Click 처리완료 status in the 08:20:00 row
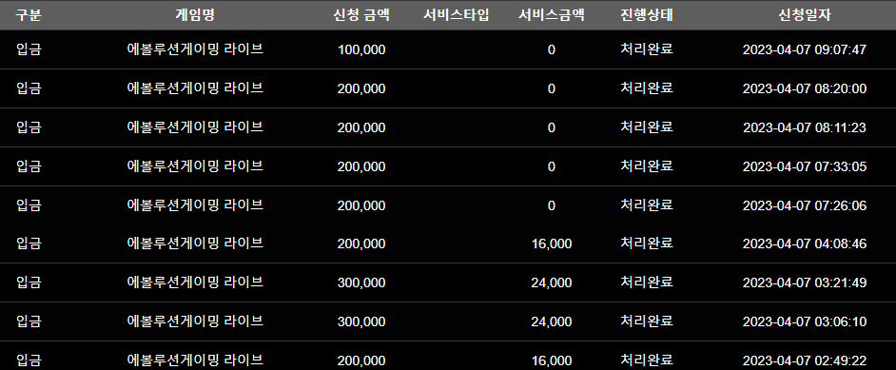896x370 pixels. [x=647, y=88]
